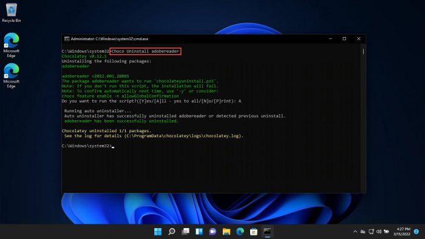
Task: Select the Command Prompt taskbar icon
Action: 268,232
